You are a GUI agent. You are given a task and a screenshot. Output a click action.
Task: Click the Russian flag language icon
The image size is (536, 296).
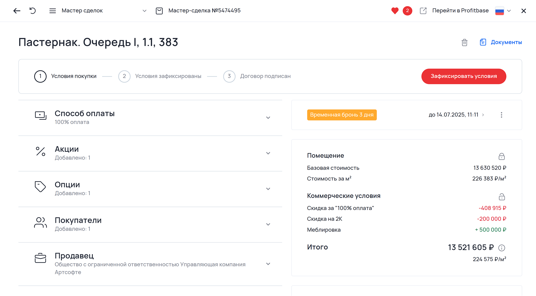500,11
